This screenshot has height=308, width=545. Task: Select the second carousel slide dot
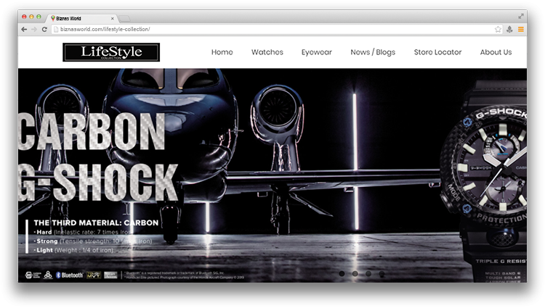click(355, 274)
